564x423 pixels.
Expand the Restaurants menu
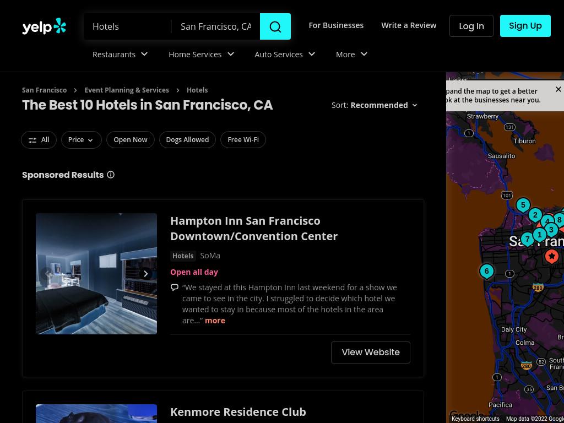(x=120, y=55)
